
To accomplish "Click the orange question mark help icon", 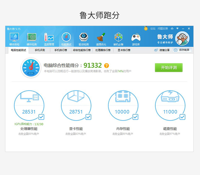I will coord(107,66).
